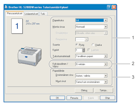Select the Vaaka orientation radio button
This screenshot has height=106, width=136.
coord(93,45)
